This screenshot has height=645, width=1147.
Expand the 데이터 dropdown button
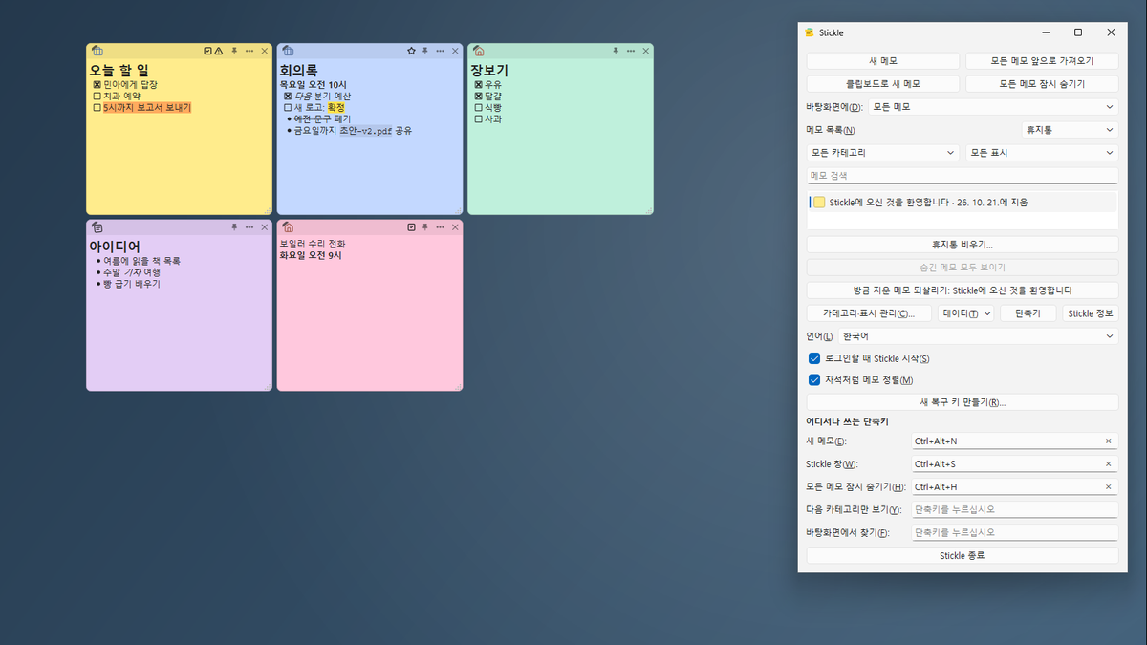click(x=965, y=313)
